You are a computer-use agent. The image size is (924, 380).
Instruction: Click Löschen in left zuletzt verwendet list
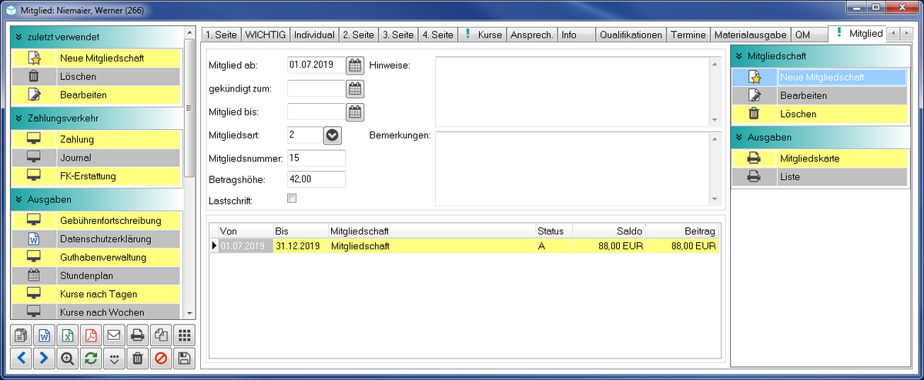96,77
